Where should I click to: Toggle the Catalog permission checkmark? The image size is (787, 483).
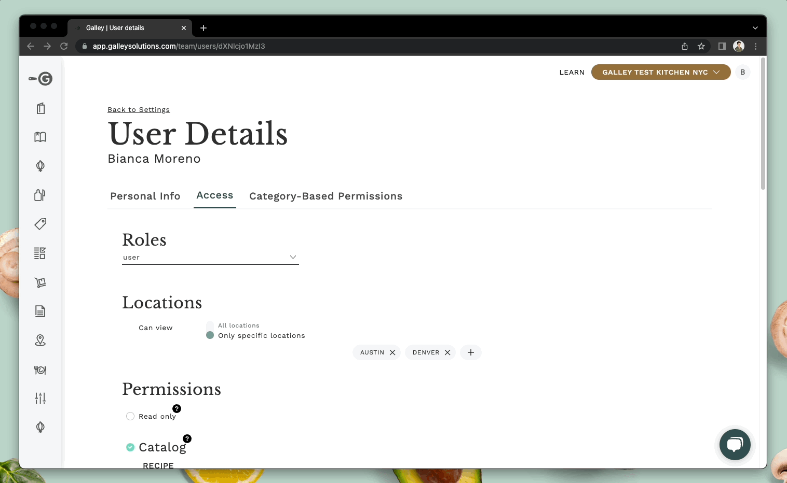tap(130, 447)
